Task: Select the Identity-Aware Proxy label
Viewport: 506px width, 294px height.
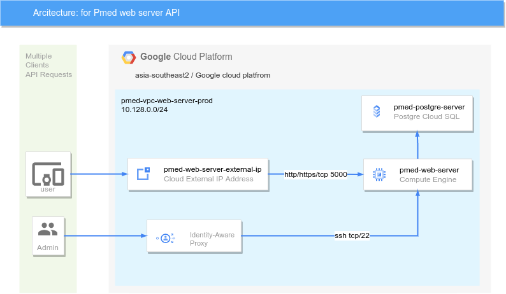Action: click(x=212, y=239)
